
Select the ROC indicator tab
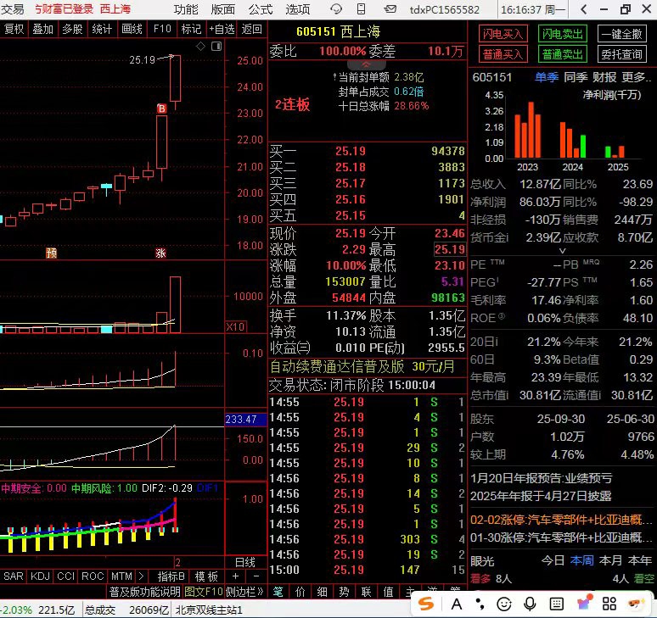(93, 576)
